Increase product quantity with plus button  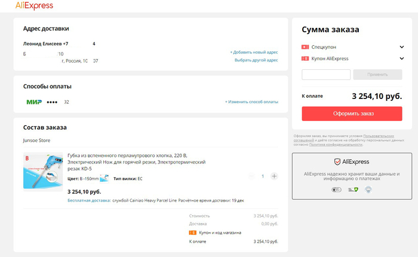(x=274, y=176)
